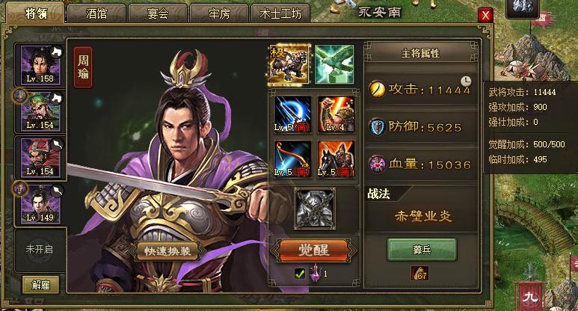
Task: Click the green 募兵 button
Action: point(422,250)
